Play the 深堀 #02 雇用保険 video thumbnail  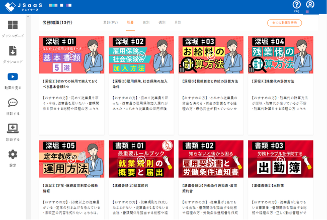141,55
